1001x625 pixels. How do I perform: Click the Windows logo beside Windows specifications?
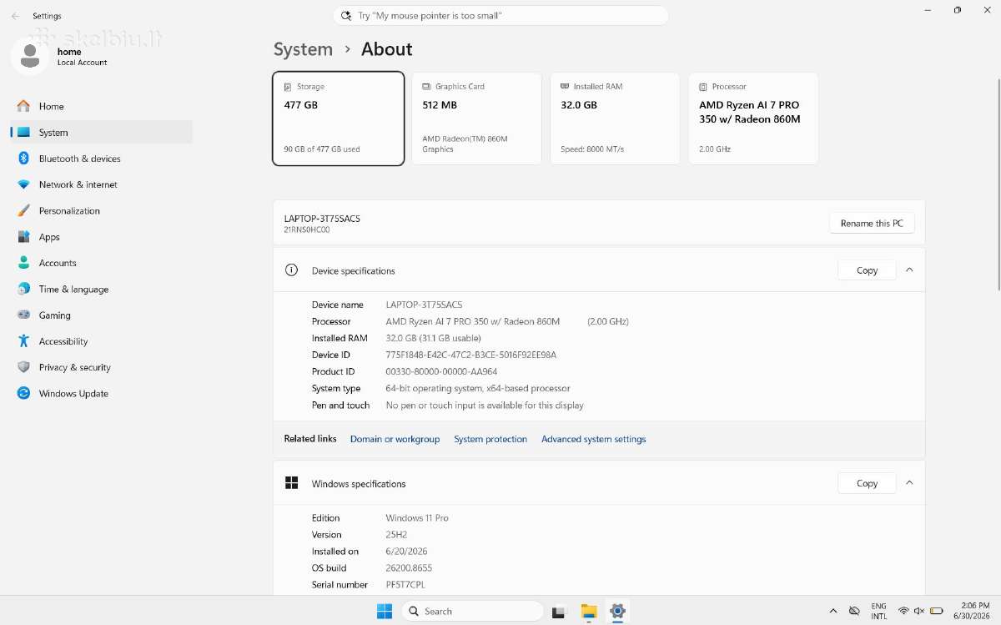(x=291, y=483)
